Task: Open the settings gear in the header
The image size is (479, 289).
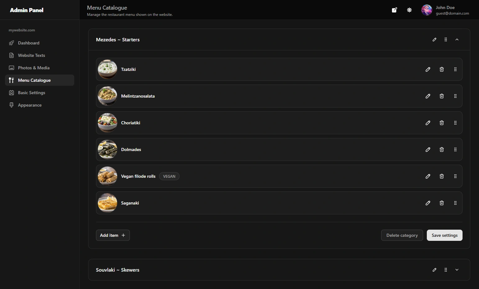Action: point(409,10)
